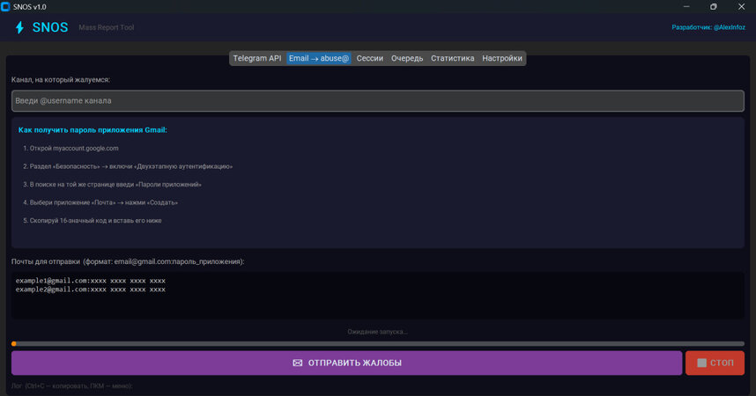This screenshot has width=756, height=396.
Task: Click step 2 about «Двухэтапную аутентификацию»
Action: 128,166
